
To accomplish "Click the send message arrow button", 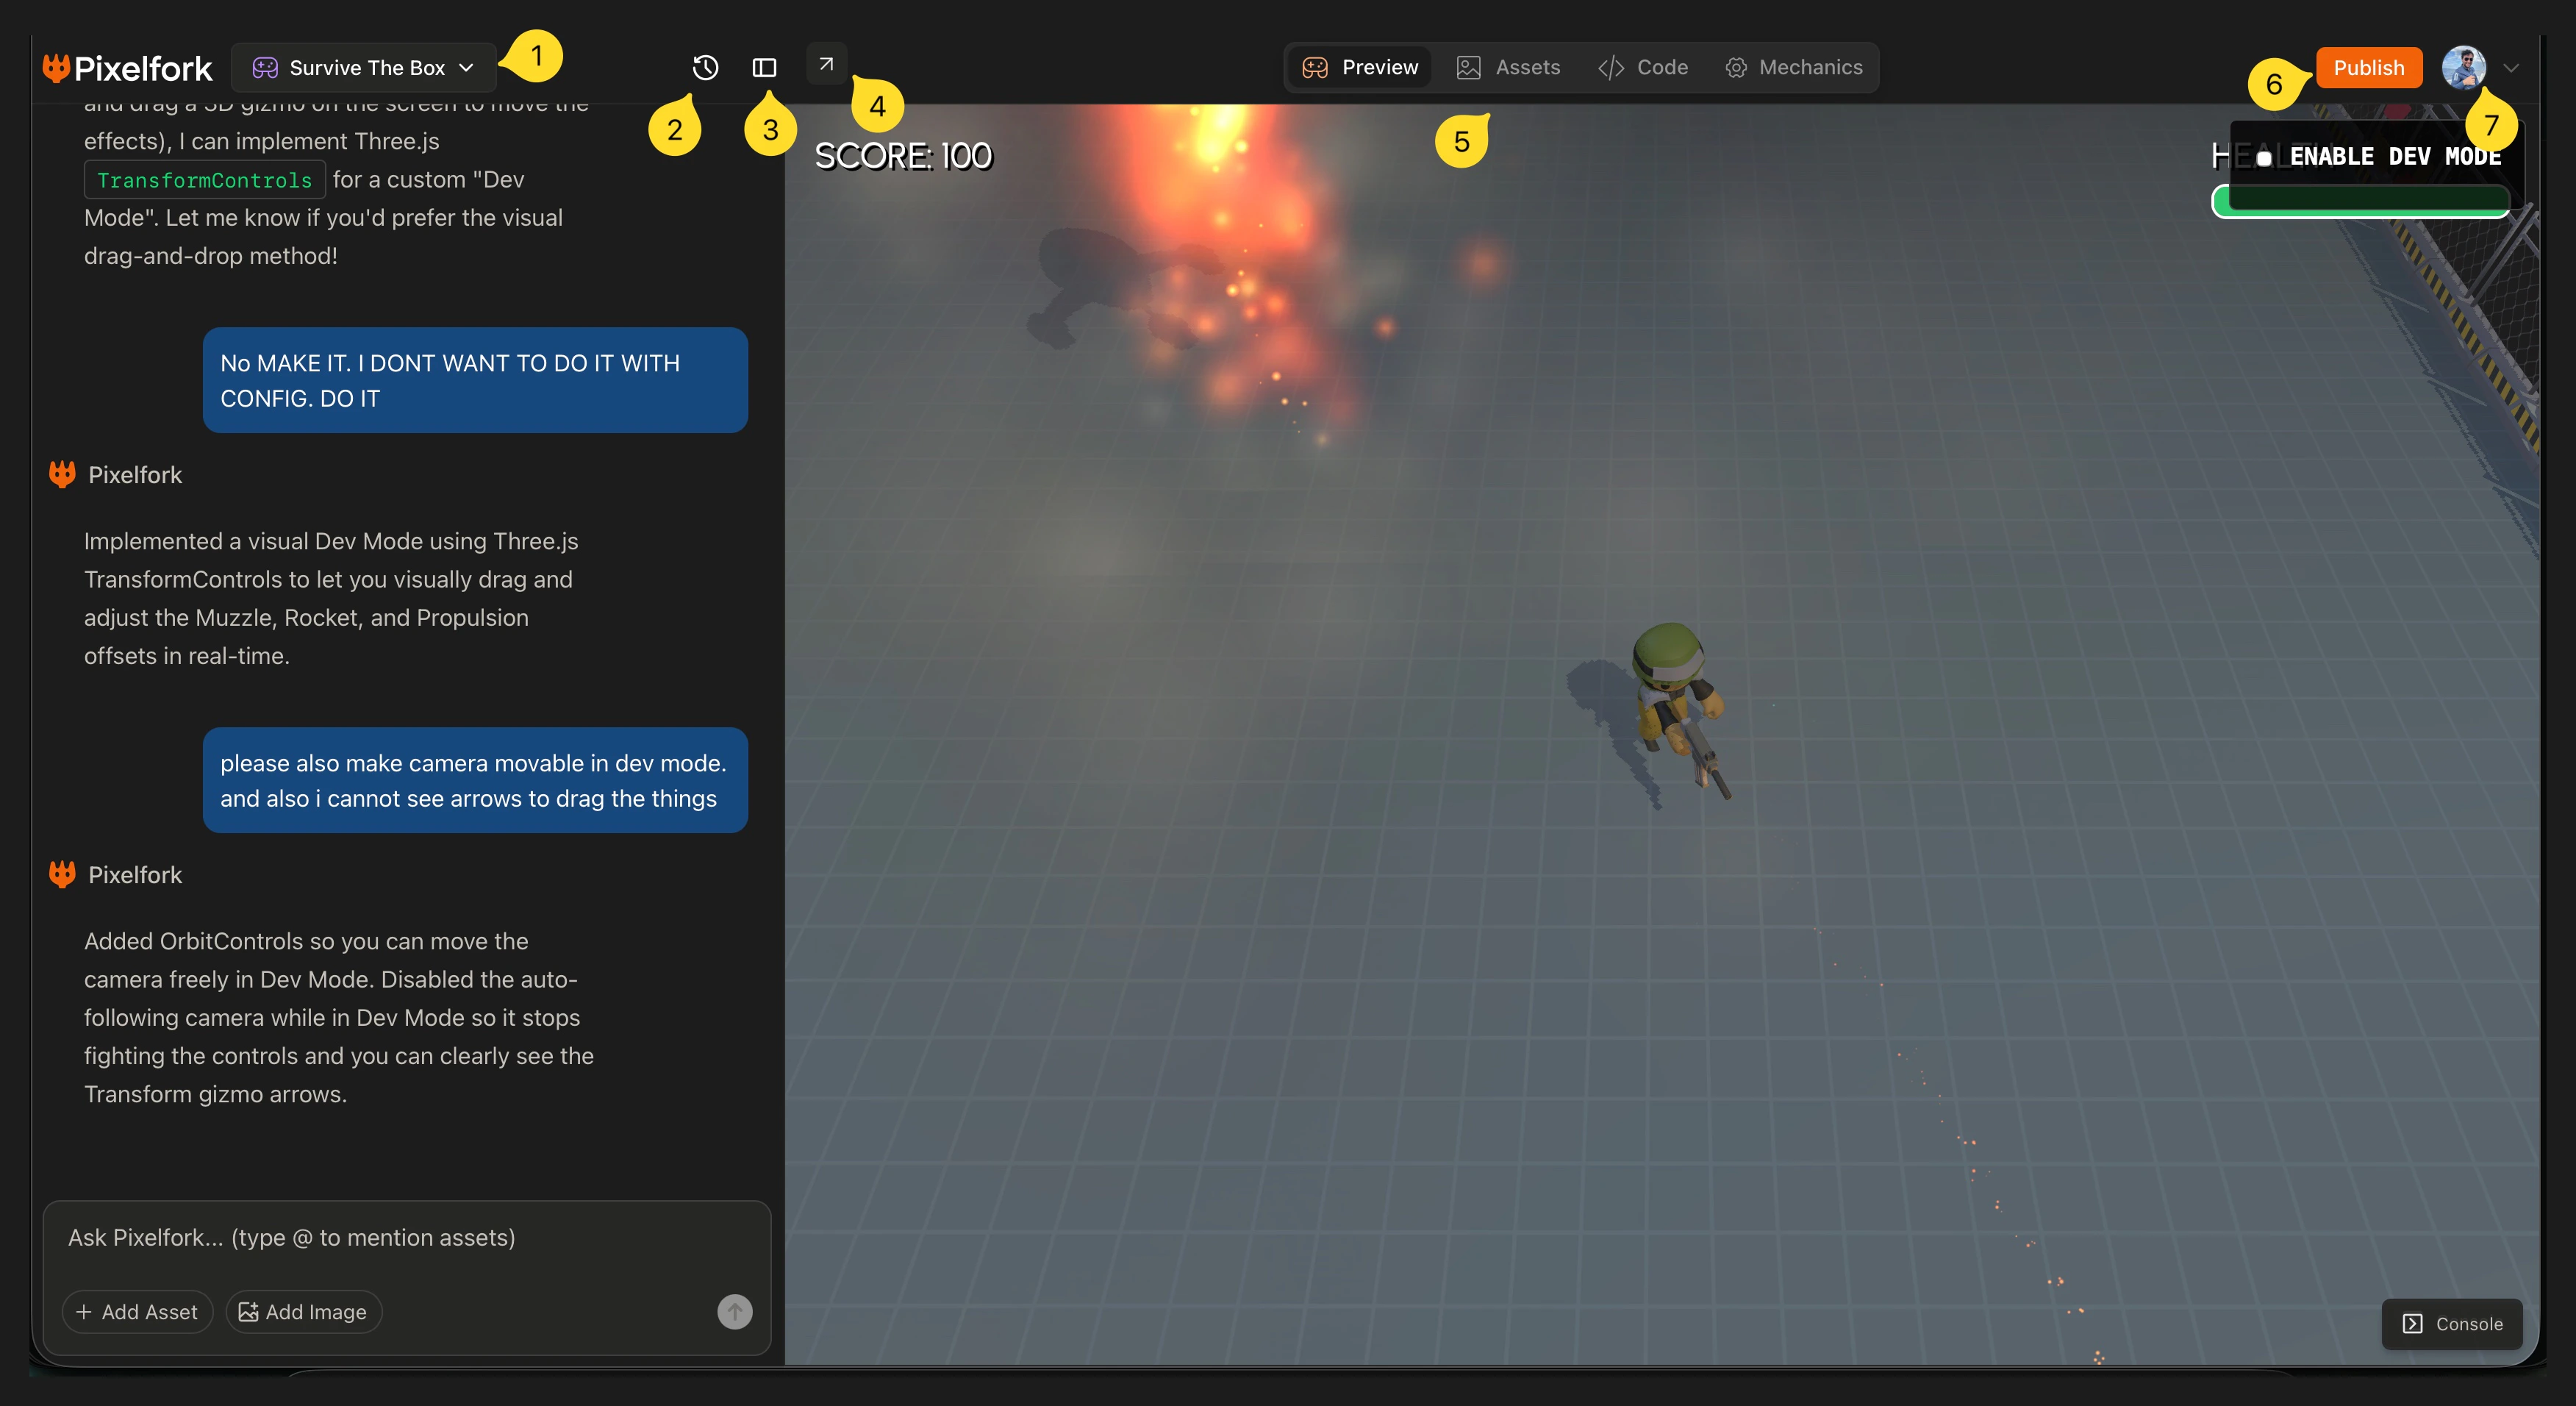I will (x=734, y=1311).
